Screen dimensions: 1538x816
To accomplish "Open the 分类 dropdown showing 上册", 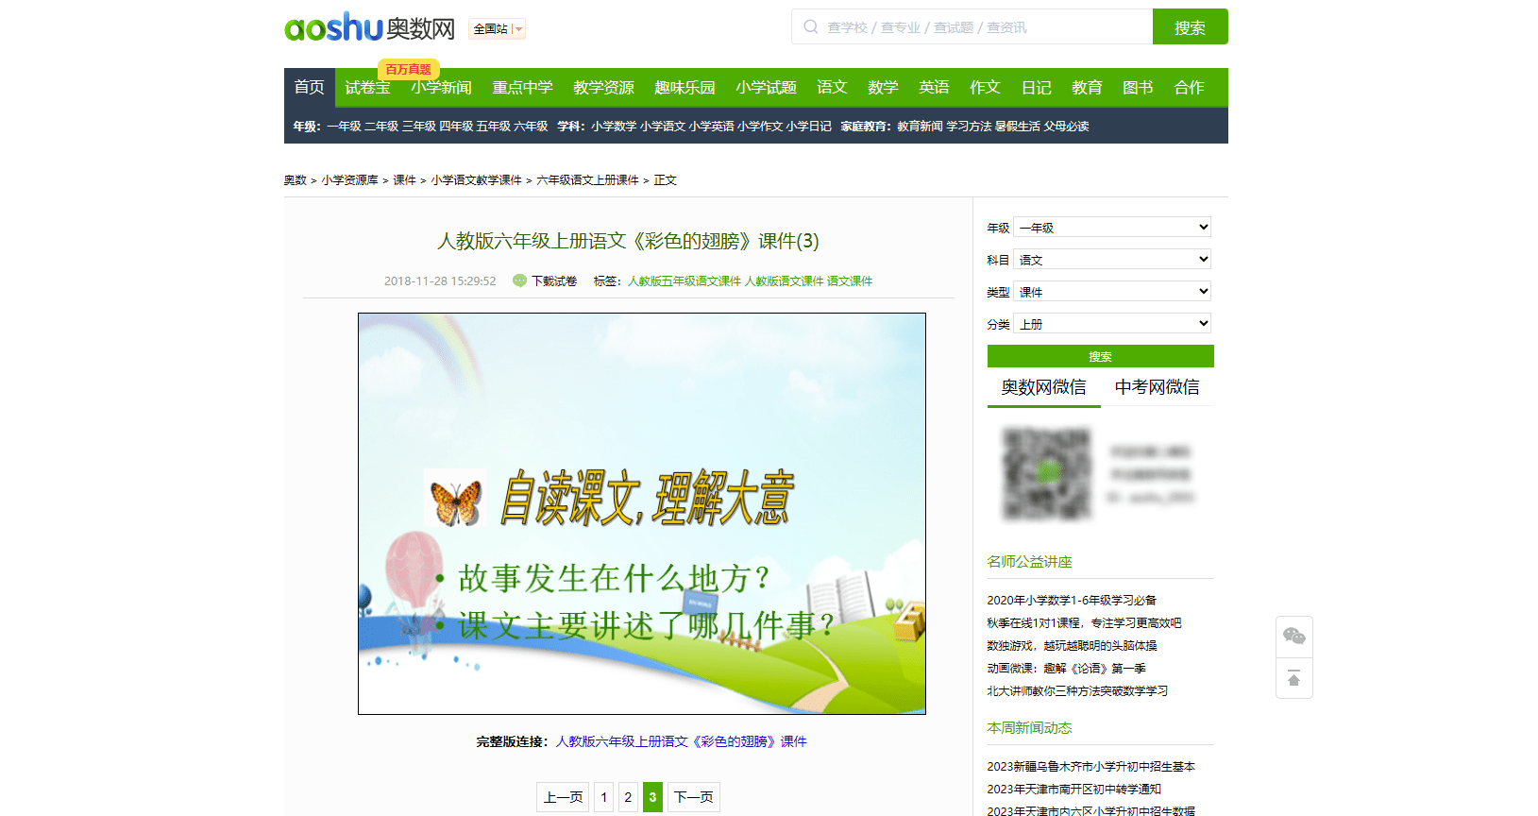I will coord(1112,324).
